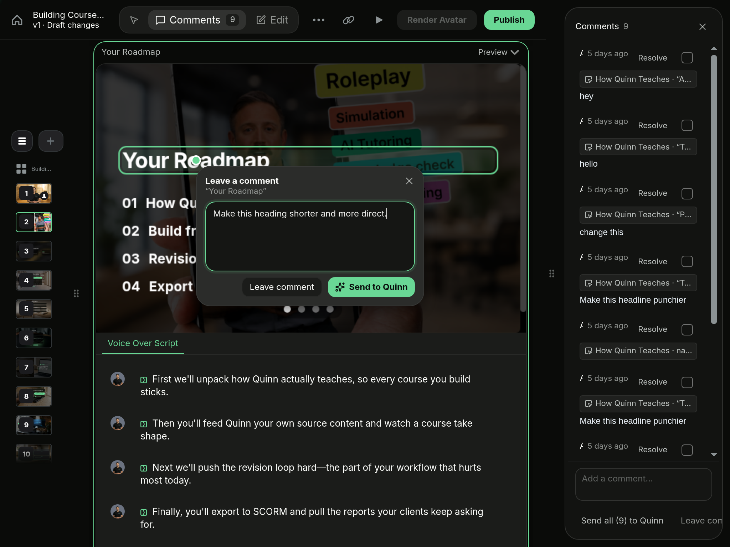The height and width of the screenshot is (547, 730).
Task: Check Resolve box for first 'Make this headline punchier'
Action: click(687, 261)
